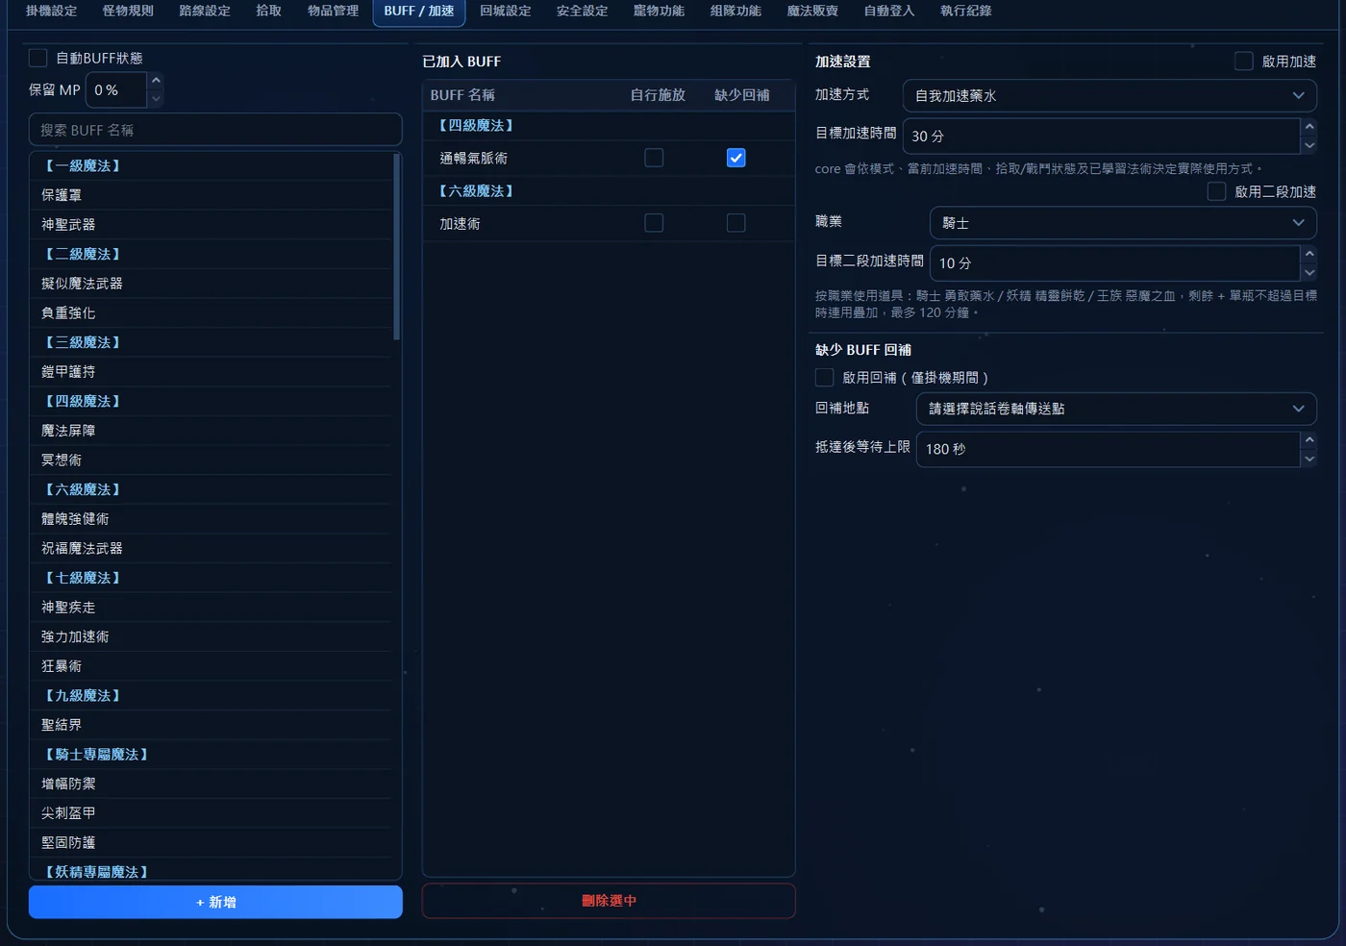Select 冥想術 in the BUFF list

coord(211,460)
